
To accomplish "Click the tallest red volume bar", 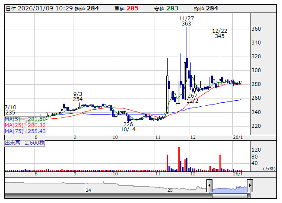I will point(179,159).
